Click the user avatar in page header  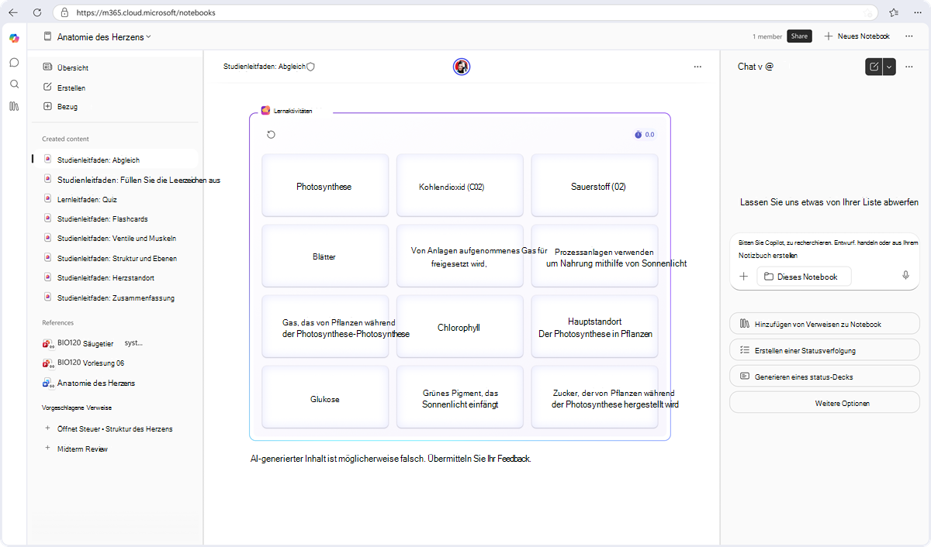coord(462,67)
